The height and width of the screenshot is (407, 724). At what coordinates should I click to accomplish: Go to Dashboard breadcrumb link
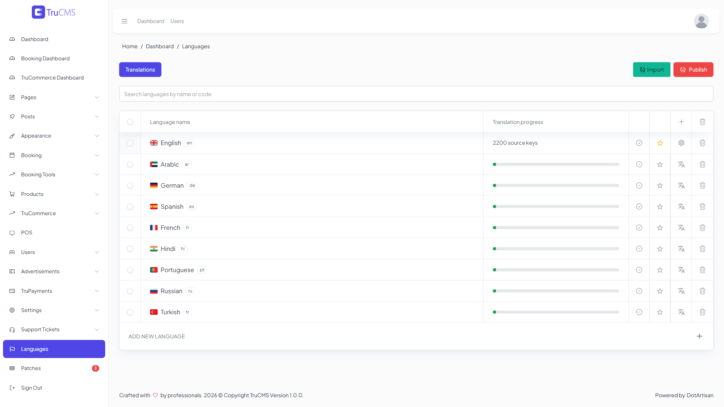pos(160,46)
